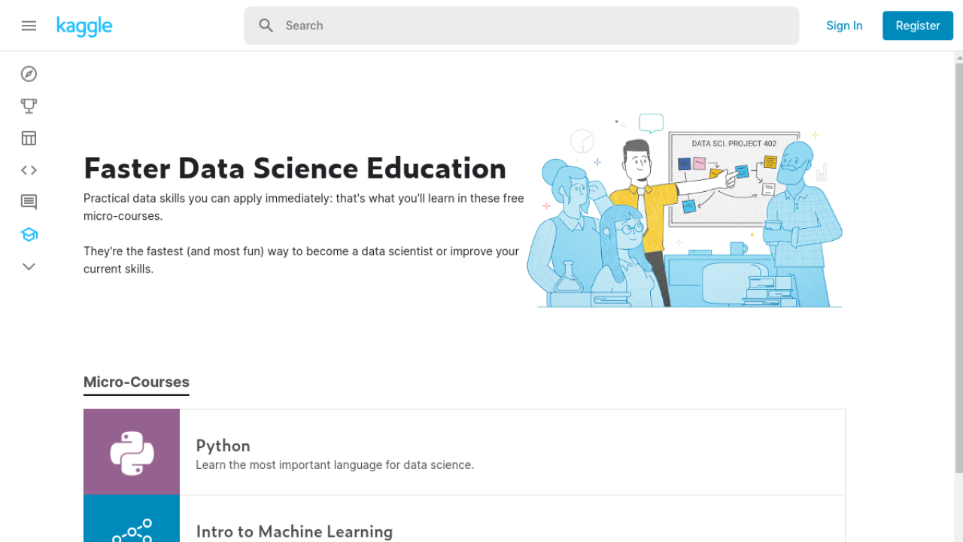Click the page vertical scrollbar
The height and width of the screenshot is (542, 963).
coord(958,263)
